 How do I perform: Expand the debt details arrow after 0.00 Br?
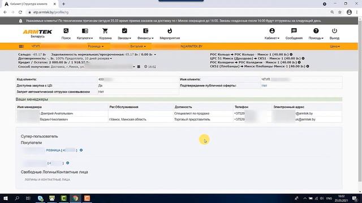tap(155, 55)
